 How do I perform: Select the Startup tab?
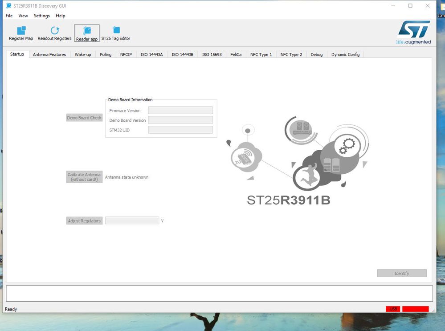click(17, 54)
